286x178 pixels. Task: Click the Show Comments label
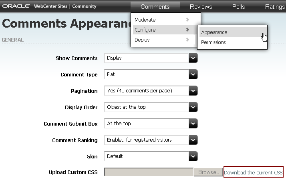pyautogui.click(x=77, y=58)
